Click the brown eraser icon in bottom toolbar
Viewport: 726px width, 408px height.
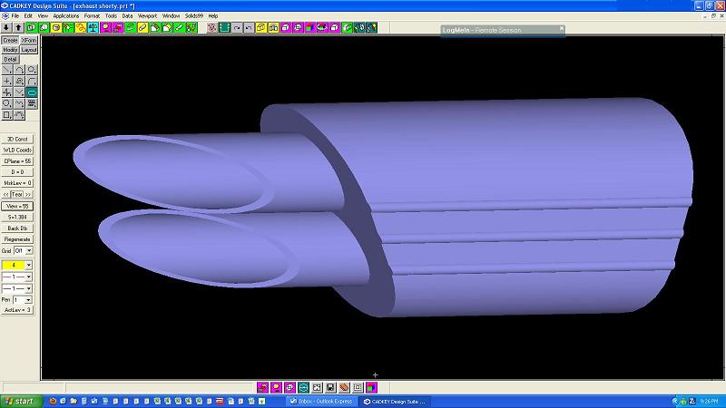click(344, 387)
